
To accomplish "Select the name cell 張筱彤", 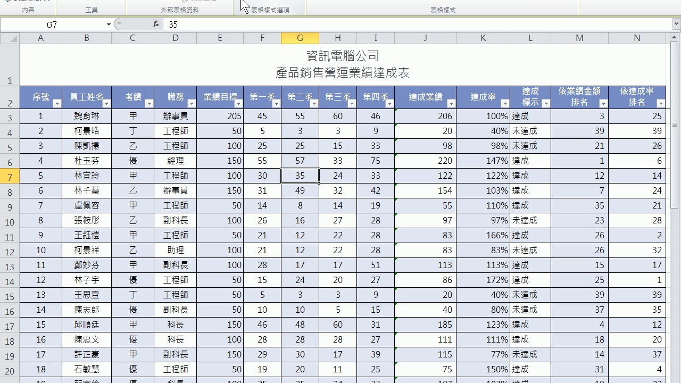I will (x=87, y=220).
